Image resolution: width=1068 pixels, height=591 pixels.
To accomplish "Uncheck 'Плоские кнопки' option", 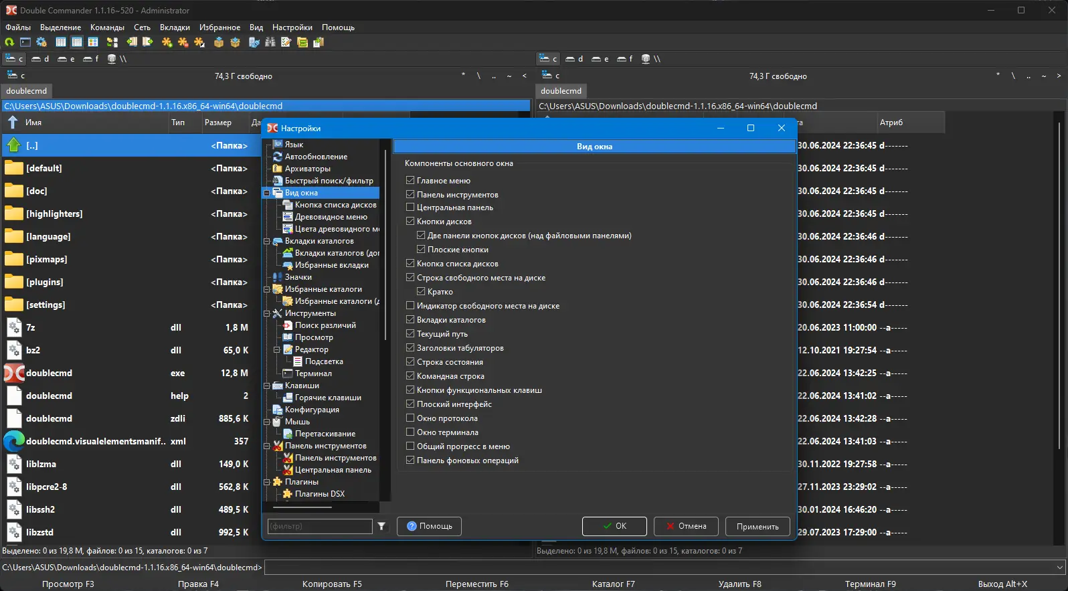I will coord(421,250).
